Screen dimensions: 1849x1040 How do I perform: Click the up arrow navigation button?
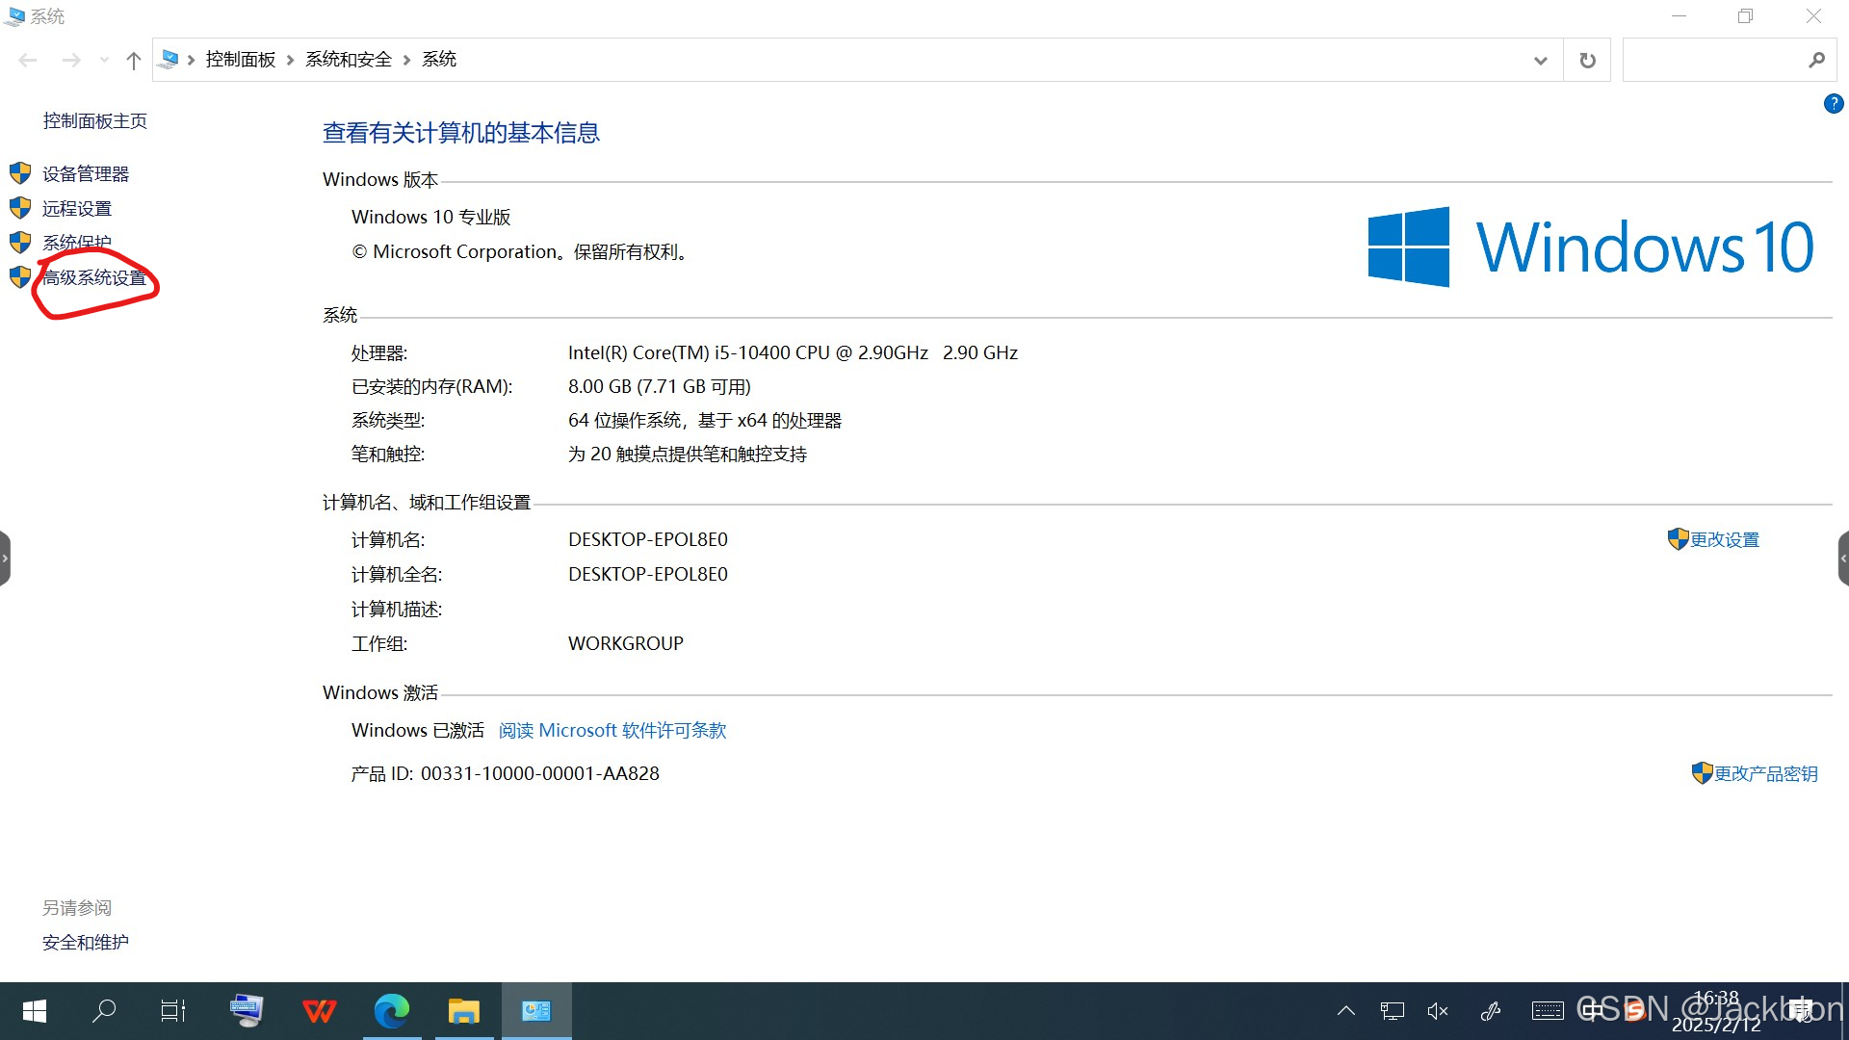point(133,60)
